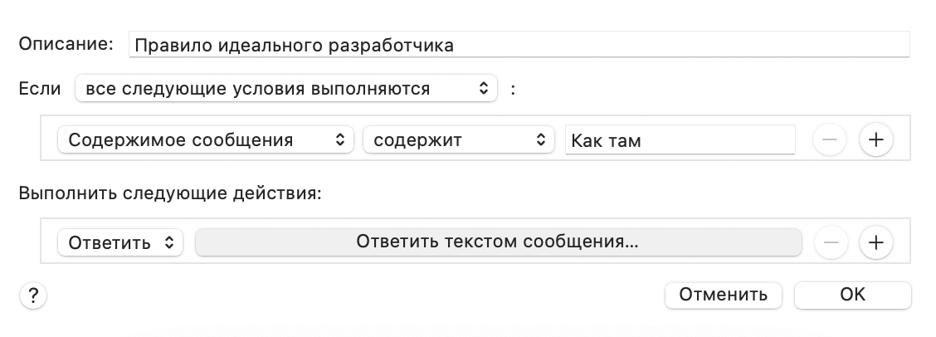Click chevron arrows on Содержимое сообщения popup
Screen dimensions: 936x337
tap(339, 139)
